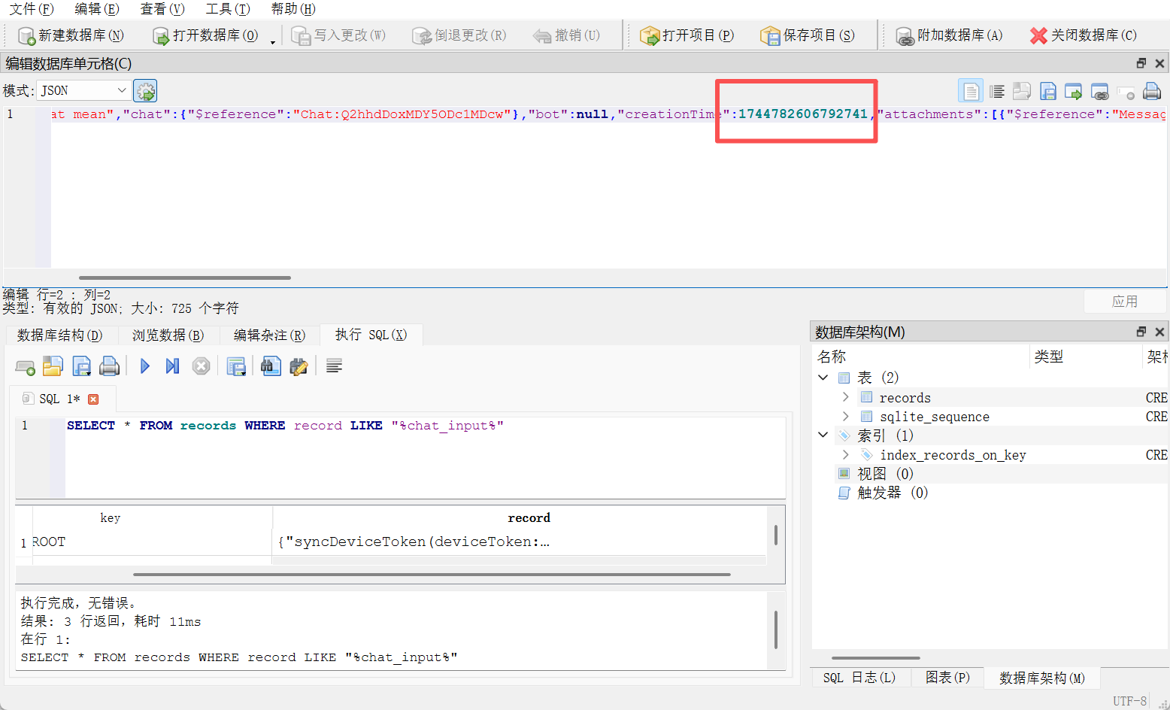Switch to the 编辑杂注 tab
This screenshot has height=710, width=1170.
click(x=269, y=335)
